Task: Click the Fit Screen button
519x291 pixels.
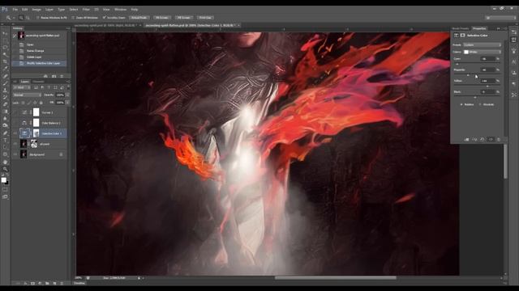Action: 161,18
